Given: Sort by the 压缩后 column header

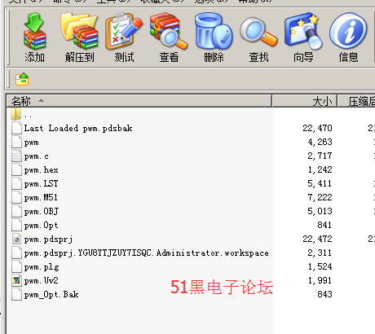Looking at the screenshot, I should pyautogui.click(x=356, y=101).
